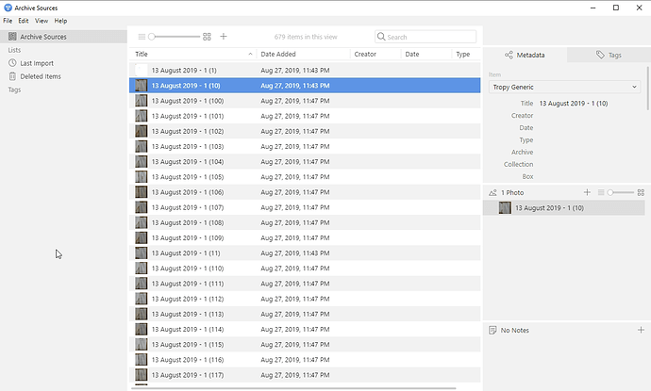Open the View menu

click(x=42, y=21)
